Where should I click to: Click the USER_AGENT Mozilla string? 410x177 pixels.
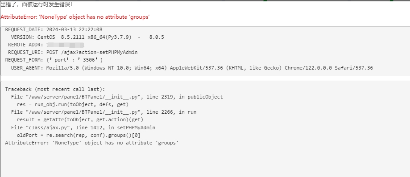click(x=192, y=68)
